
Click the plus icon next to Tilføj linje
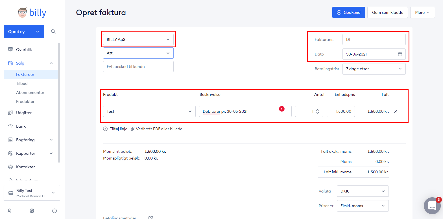(x=105, y=129)
